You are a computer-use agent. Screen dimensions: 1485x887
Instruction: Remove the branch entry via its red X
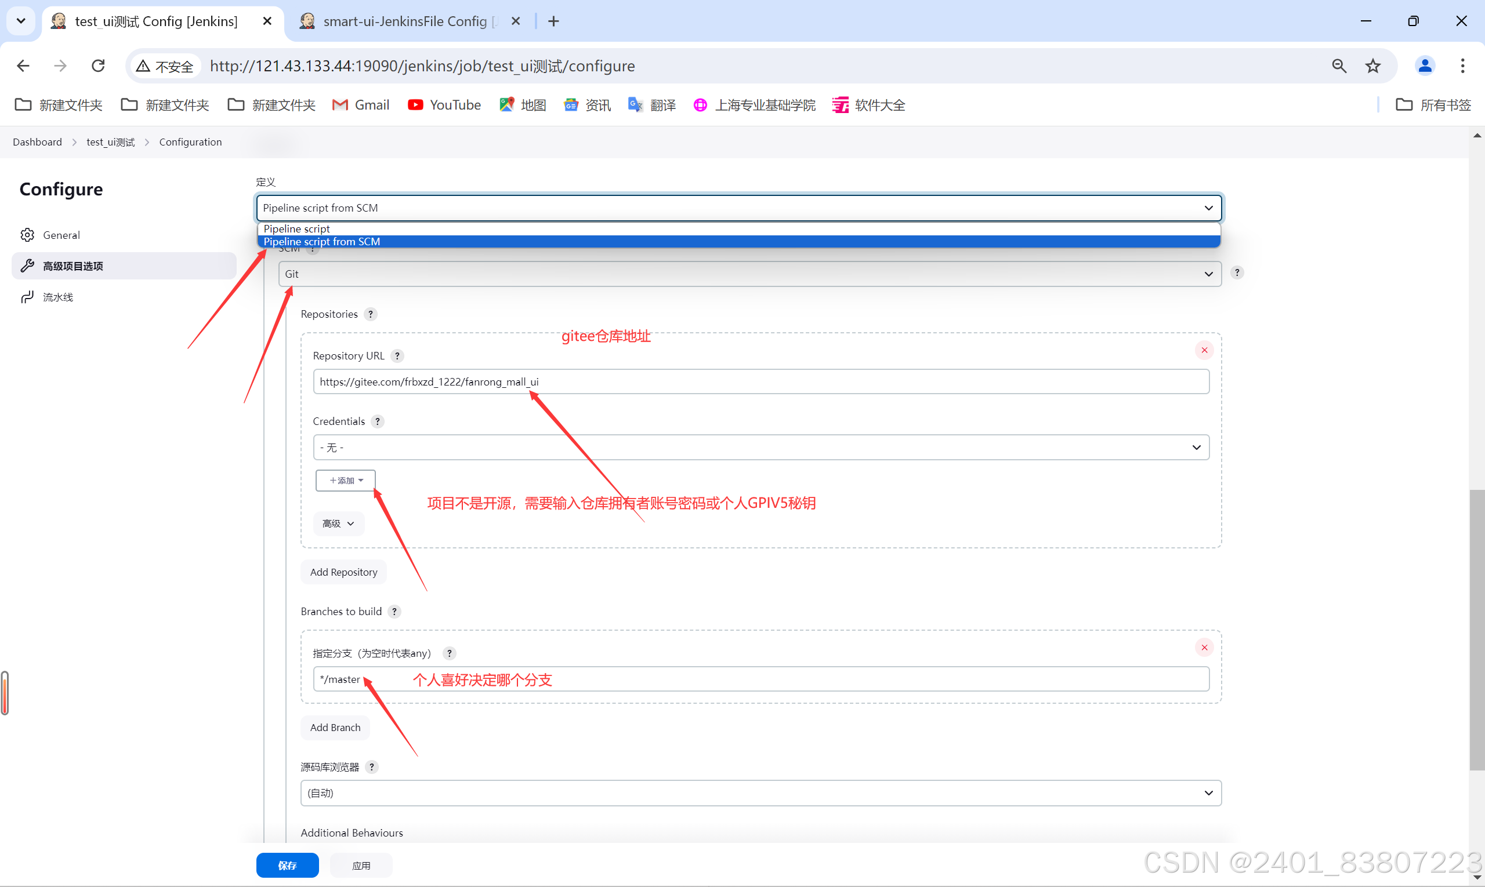pos(1204,647)
